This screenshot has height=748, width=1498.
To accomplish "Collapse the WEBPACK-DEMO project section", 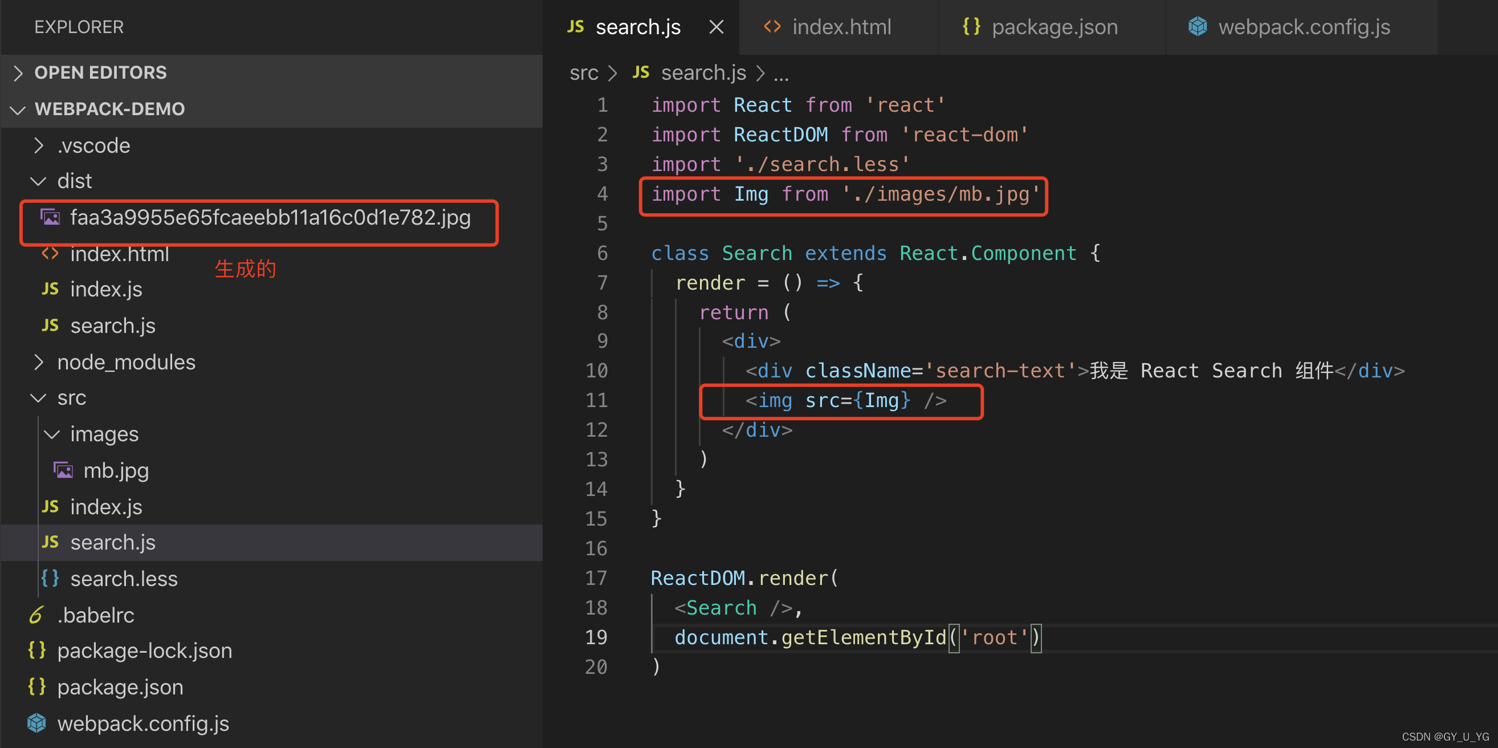I will (x=271, y=109).
